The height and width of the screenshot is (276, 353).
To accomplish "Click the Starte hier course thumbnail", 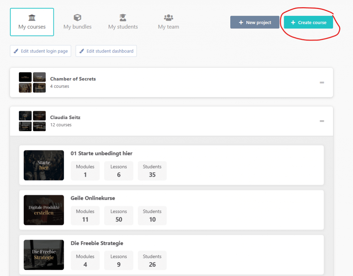I will pos(44,165).
